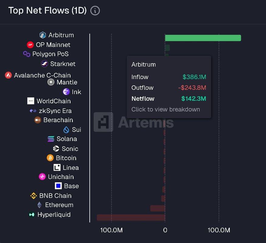
Task: Click the red Avalanche C-Chain icon
Action: click(9, 75)
